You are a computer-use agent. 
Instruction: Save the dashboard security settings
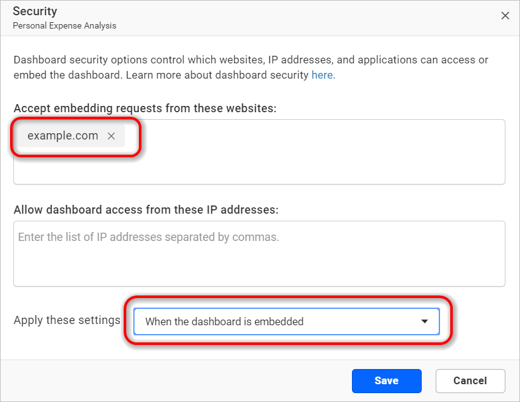(x=386, y=380)
